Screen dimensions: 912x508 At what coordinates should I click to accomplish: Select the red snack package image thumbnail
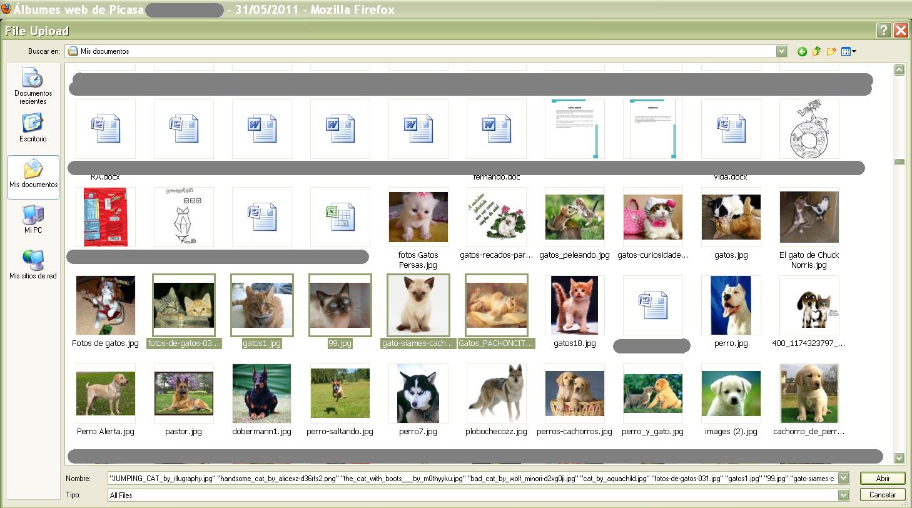106,217
